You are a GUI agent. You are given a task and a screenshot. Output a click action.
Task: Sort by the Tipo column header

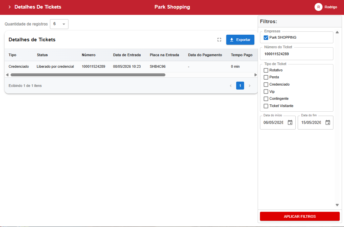point(13,55)
